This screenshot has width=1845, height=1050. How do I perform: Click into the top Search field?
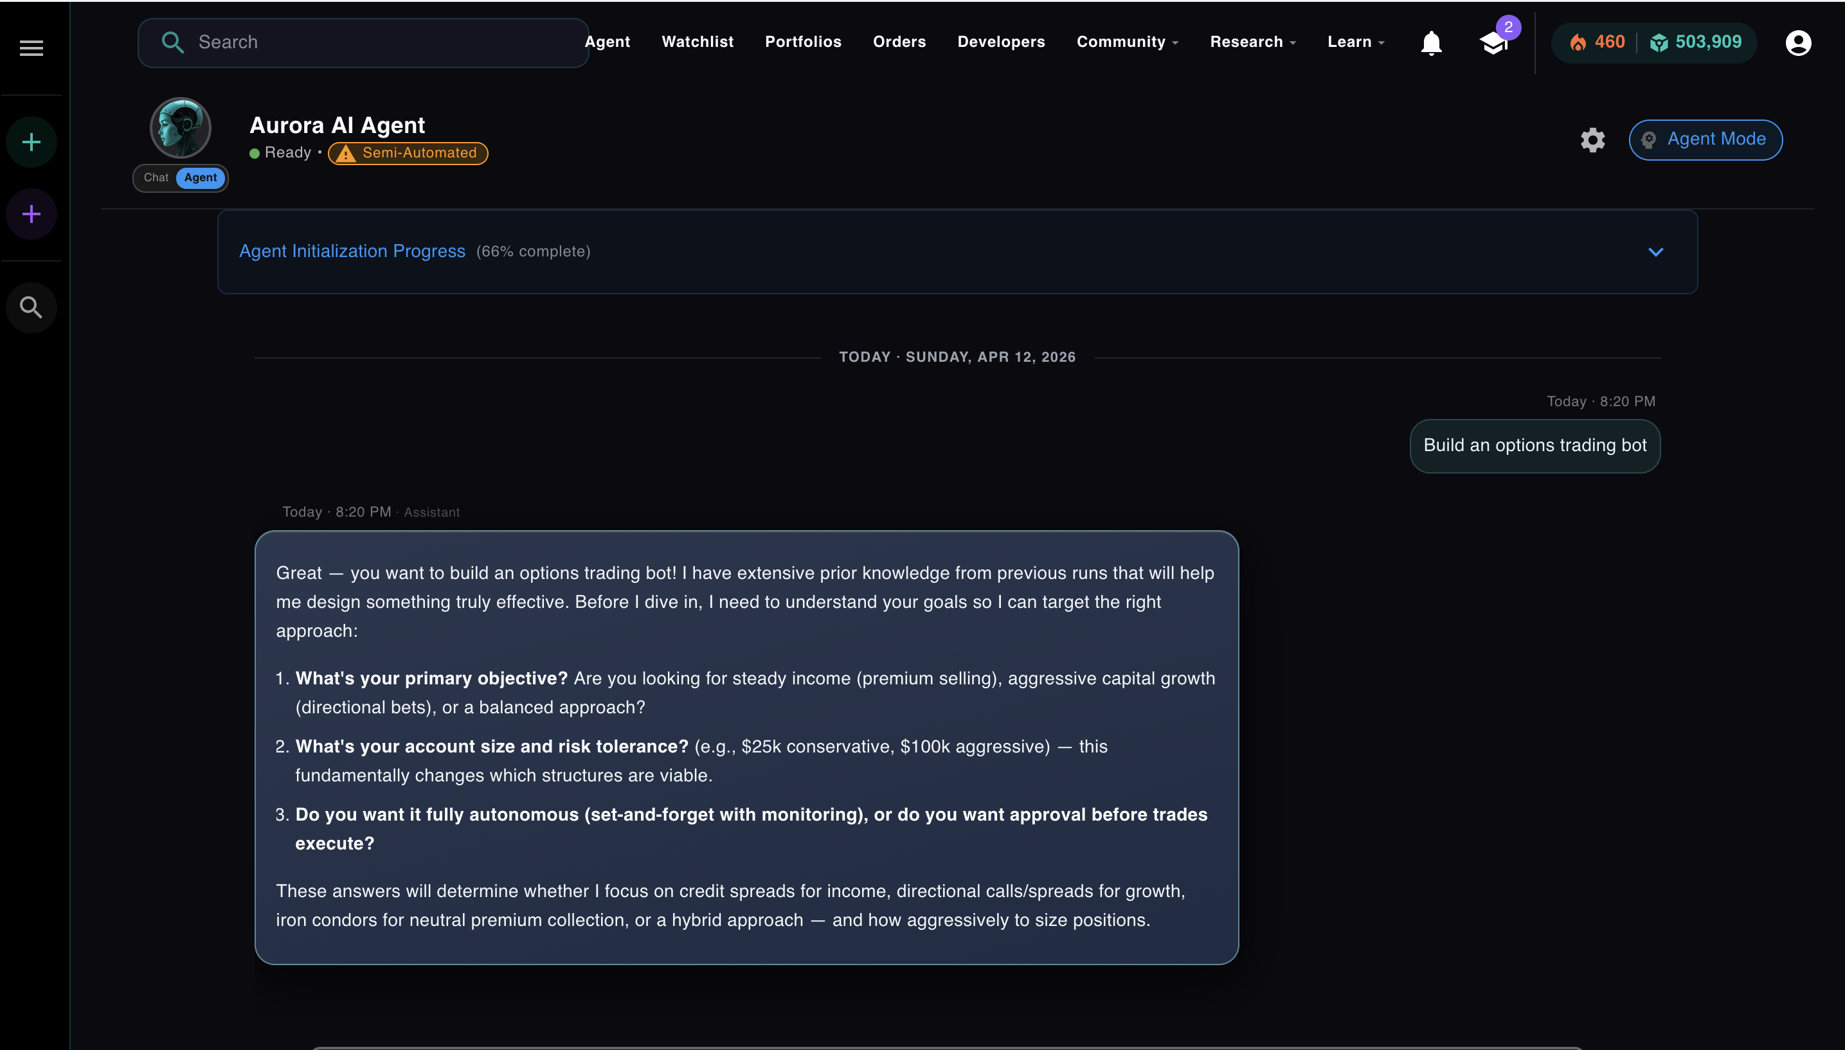375,42
